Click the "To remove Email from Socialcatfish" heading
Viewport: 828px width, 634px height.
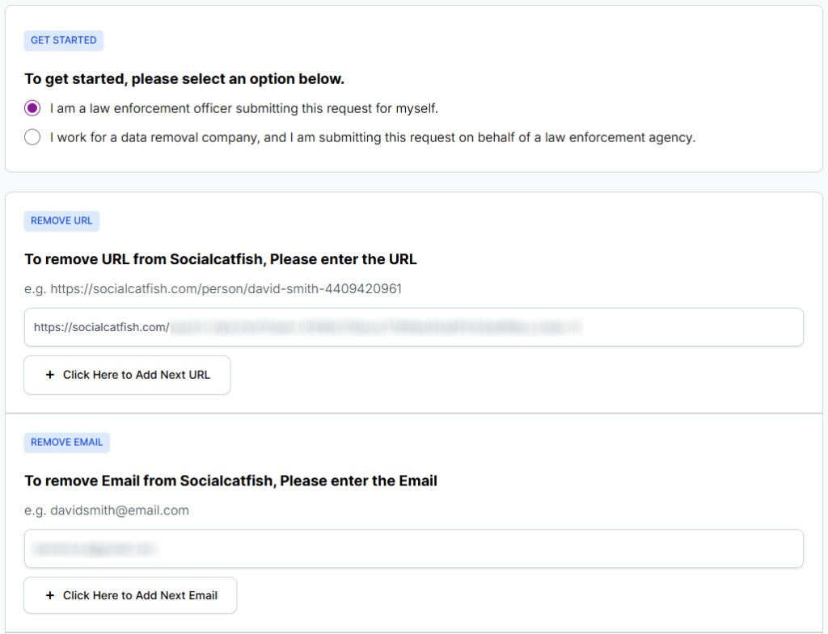pos(230,481)
